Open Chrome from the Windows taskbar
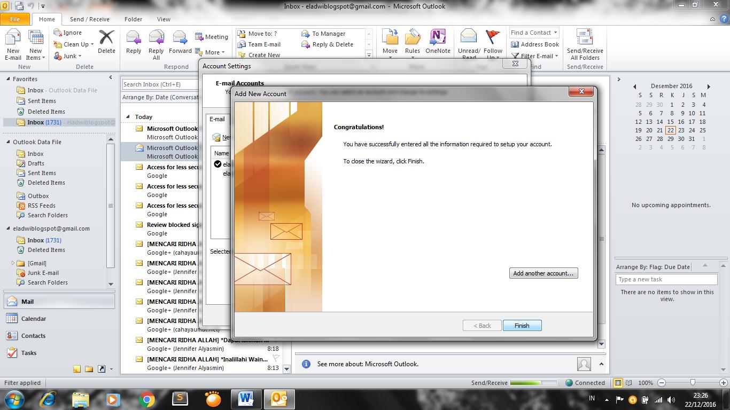 click(x=146, y=399)
